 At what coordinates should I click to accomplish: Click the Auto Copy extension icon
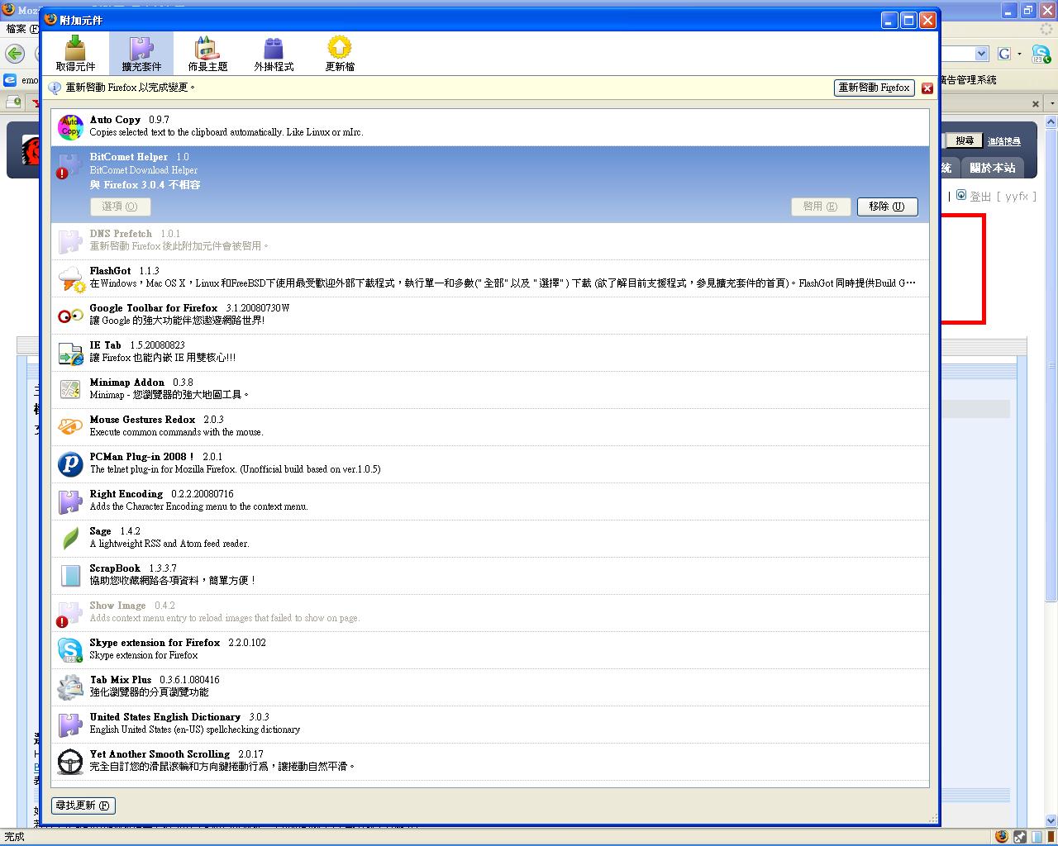click(70, 126)
